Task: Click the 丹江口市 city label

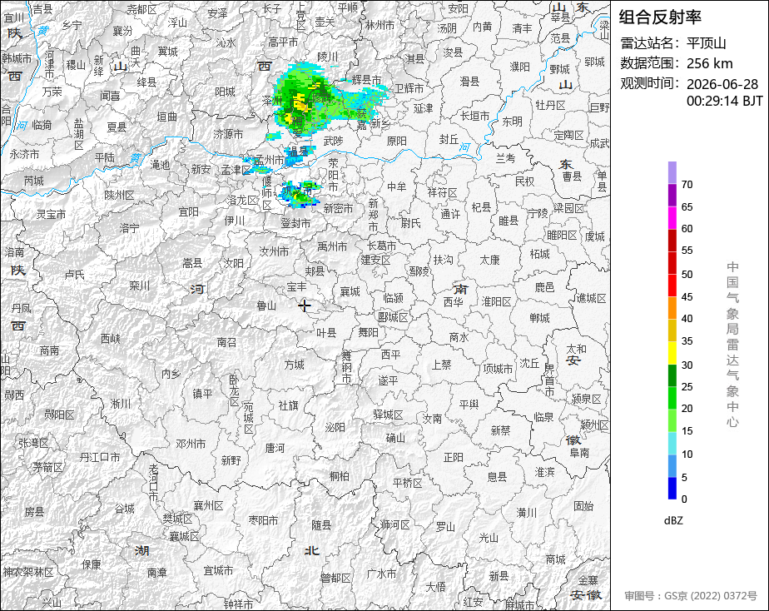Action: [100, 457]
